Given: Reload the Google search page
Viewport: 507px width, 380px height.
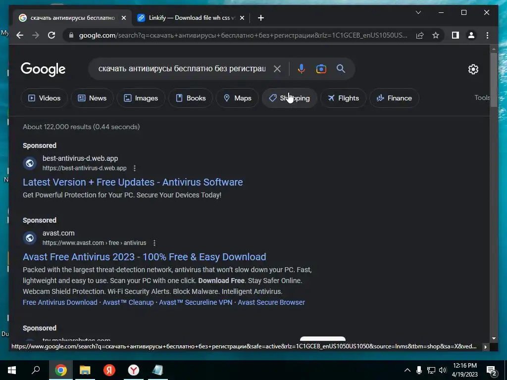Looking at the screenshot, I should [x=51, y=35].
